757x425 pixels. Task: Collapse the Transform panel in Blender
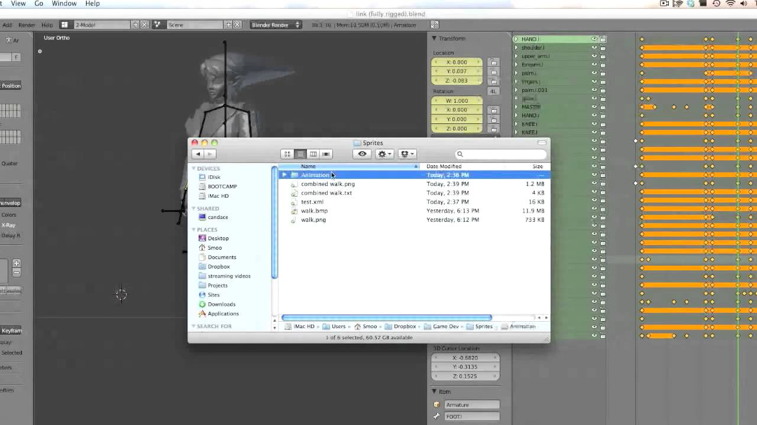tap(434, 38)
